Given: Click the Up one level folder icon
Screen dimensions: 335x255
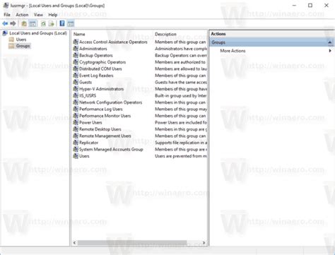Looking at the screenshot, I should pyautogui.click(x=24, y=23).
